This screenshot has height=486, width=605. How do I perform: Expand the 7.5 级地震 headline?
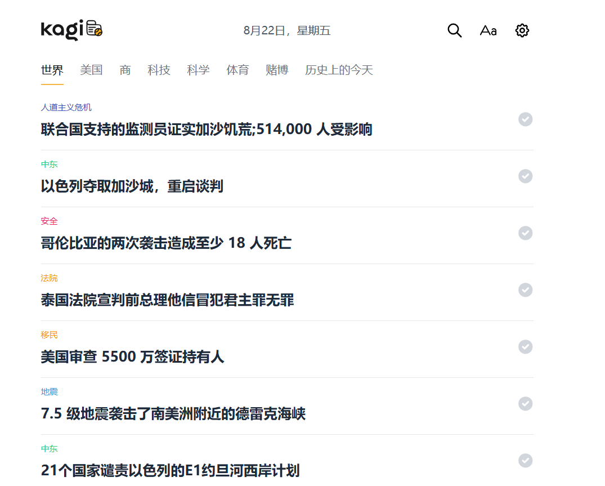click(173, 414)
